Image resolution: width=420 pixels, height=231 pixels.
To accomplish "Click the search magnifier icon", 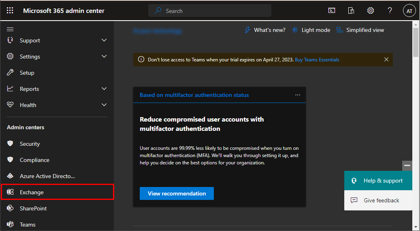I will 158,10.
